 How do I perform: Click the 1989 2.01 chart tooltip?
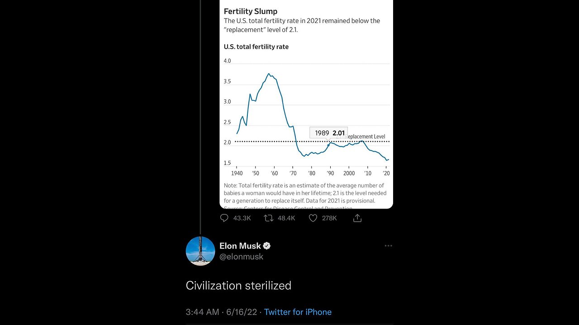pos(329,133)
